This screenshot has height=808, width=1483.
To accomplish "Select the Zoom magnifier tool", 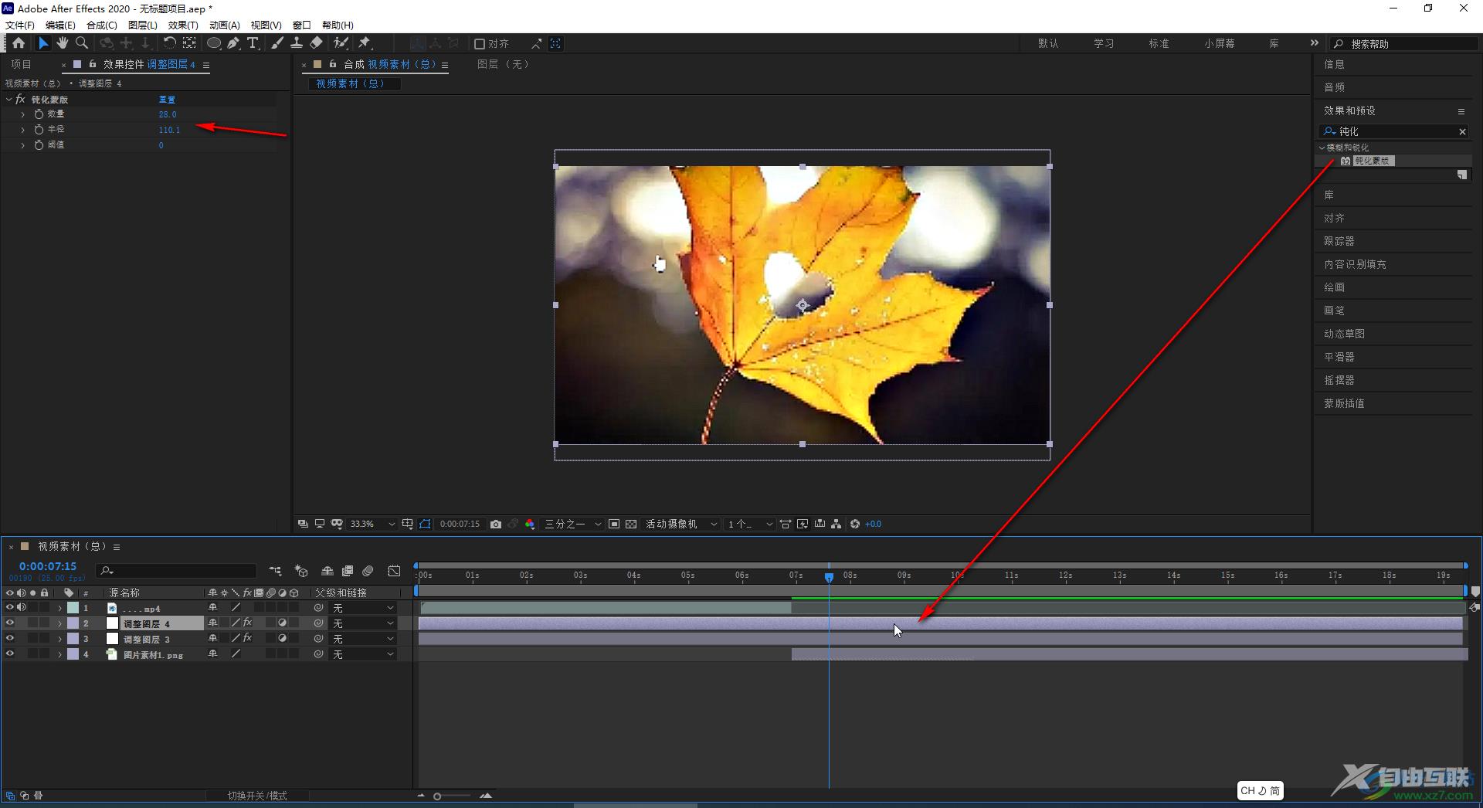I will click(82, 43).
